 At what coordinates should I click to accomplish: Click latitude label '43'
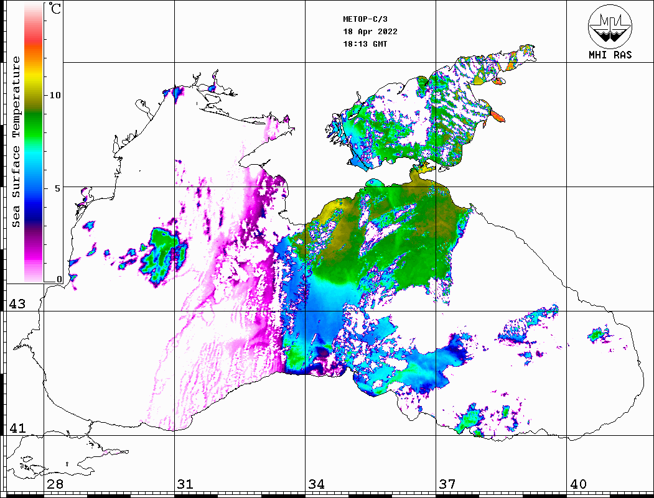pos(17,304)
